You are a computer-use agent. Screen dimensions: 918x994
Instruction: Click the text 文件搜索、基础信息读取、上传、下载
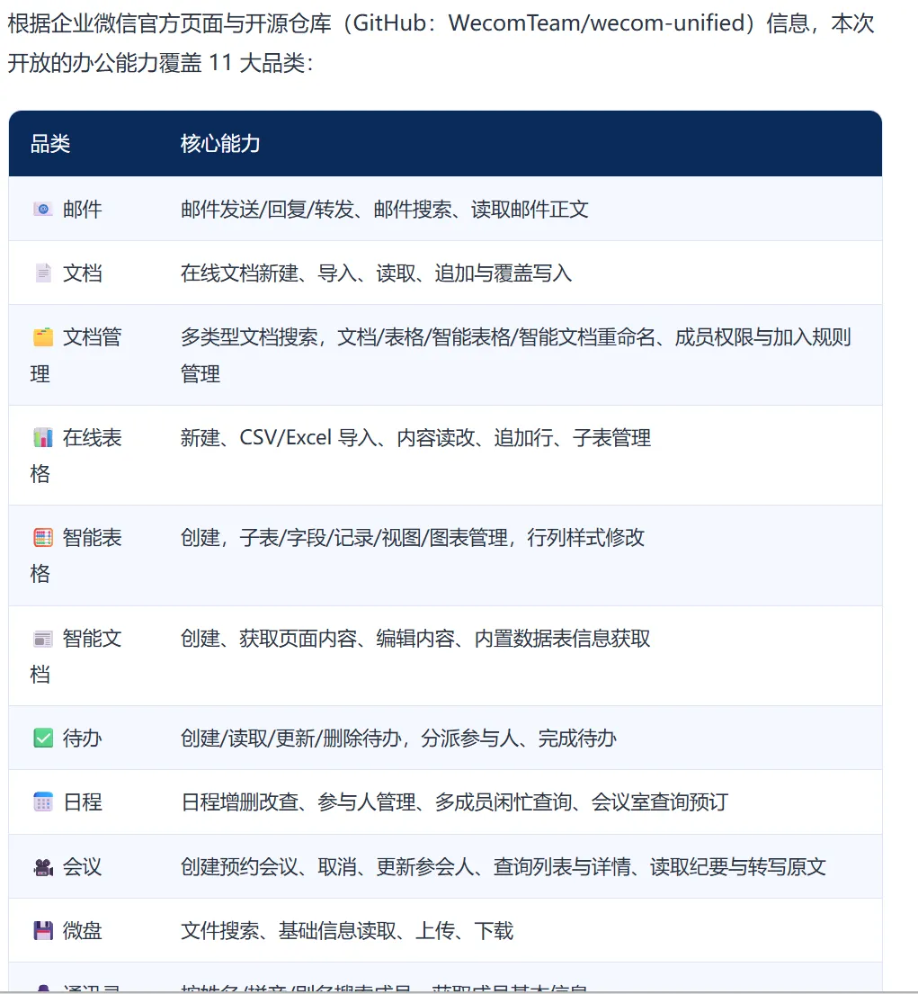tap(346, 931)
